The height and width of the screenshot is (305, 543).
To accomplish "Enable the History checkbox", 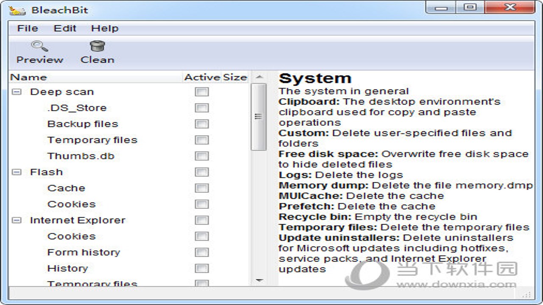I will coord(202,269).
